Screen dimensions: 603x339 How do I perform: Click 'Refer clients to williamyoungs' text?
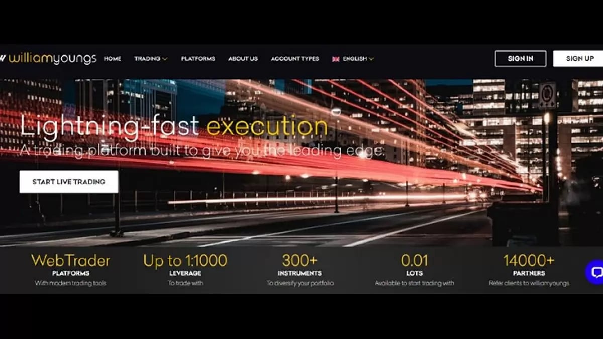(x=529, y=283)
